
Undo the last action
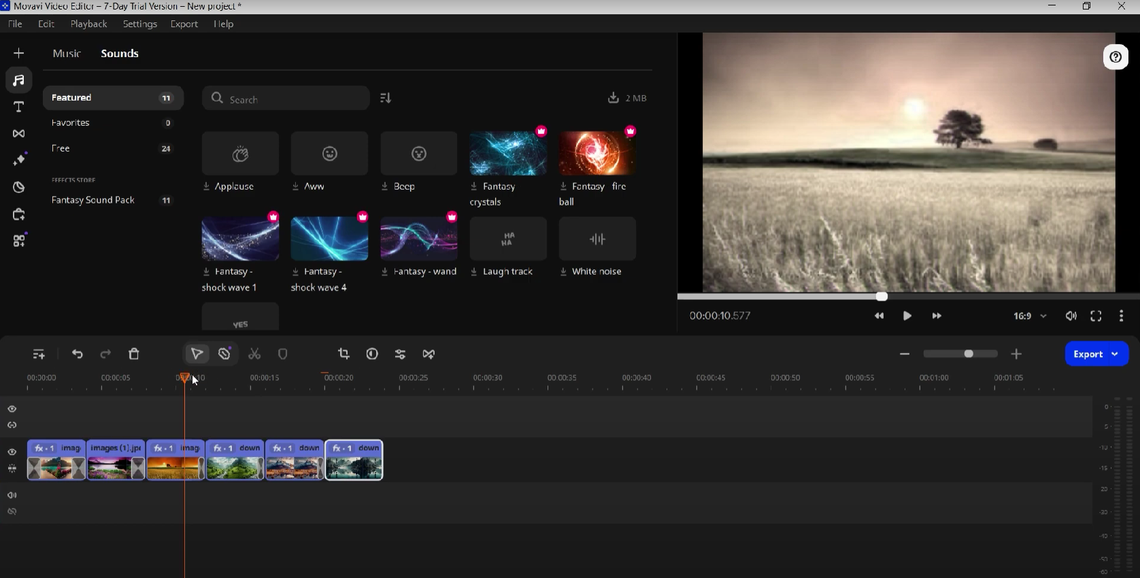point(78,354)
